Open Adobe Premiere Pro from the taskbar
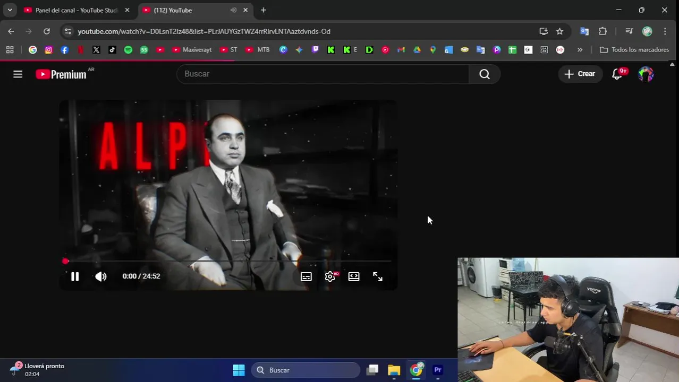This screenshot has height=382, width=679. tap(438, 370)
